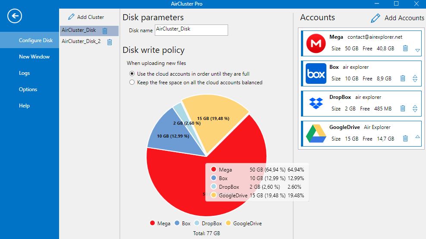Move the Mega account down

tap(417, 50)
